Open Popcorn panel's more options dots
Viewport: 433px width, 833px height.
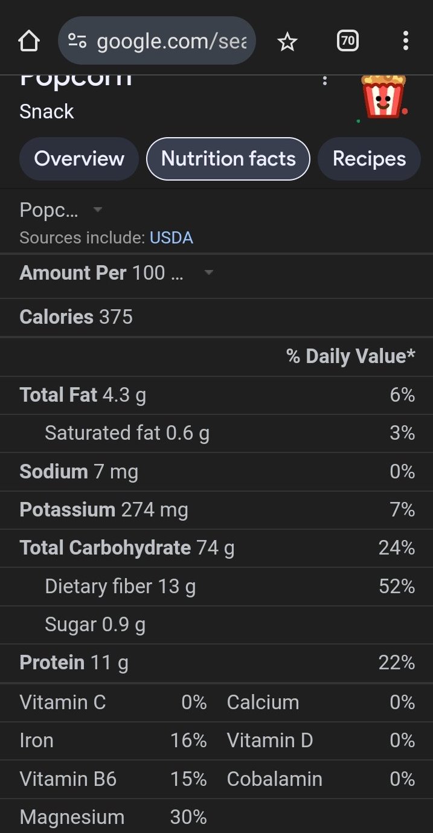[x=325, y=81]
